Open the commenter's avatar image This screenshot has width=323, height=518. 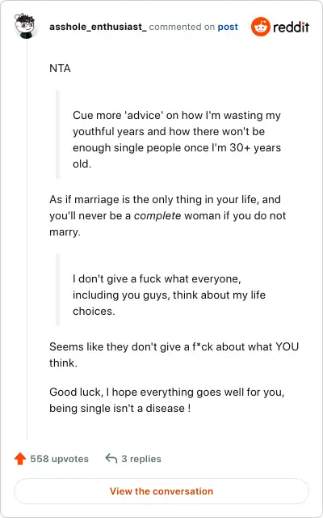[x=25, y=26]
